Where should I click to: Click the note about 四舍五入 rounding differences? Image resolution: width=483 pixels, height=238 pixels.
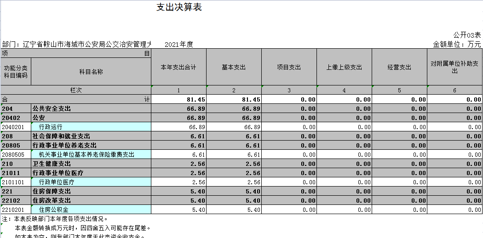[82, 228]
